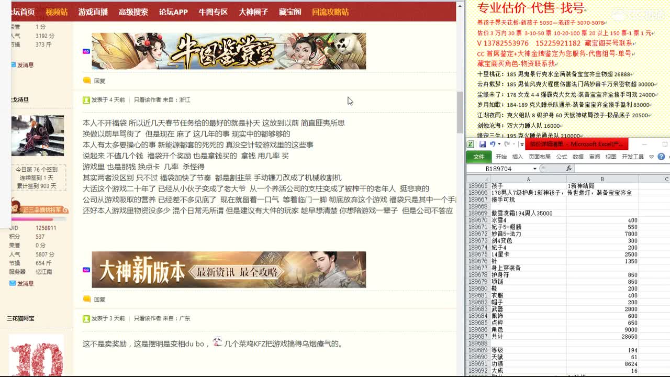Switch to 页面布局 ribbon tab

pos(540,157)
